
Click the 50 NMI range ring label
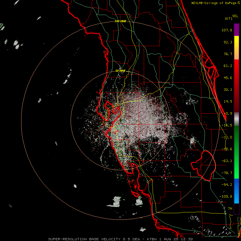[x=120, y=71]
